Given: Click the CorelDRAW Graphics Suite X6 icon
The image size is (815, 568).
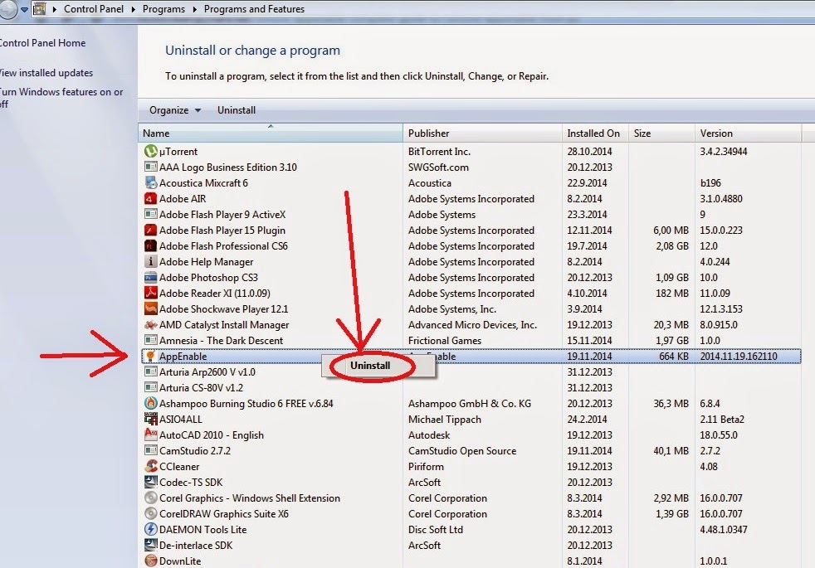Looking at the screenshot, I should click(x=151, y=513).
